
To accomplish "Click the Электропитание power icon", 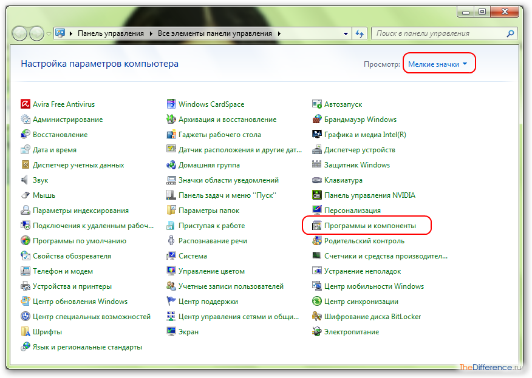I will point(317,332).
